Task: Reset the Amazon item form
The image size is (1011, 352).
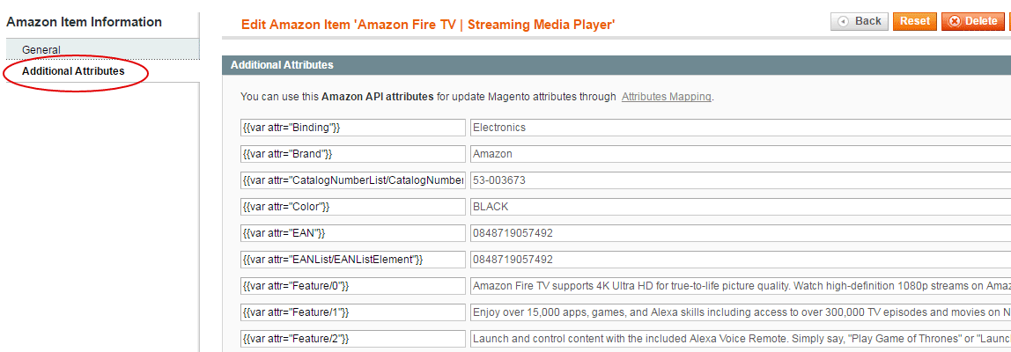Action: [915, 21]
